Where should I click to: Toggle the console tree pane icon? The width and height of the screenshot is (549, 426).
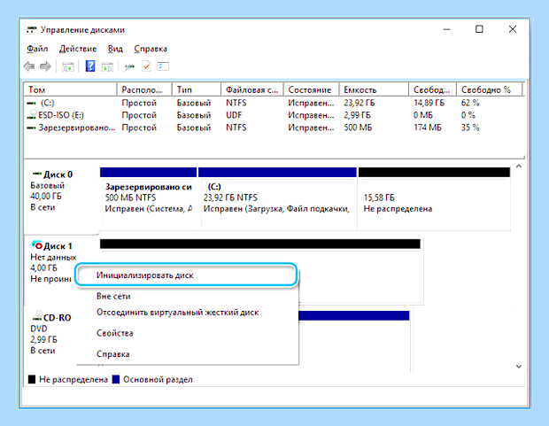tap(68, 66)
